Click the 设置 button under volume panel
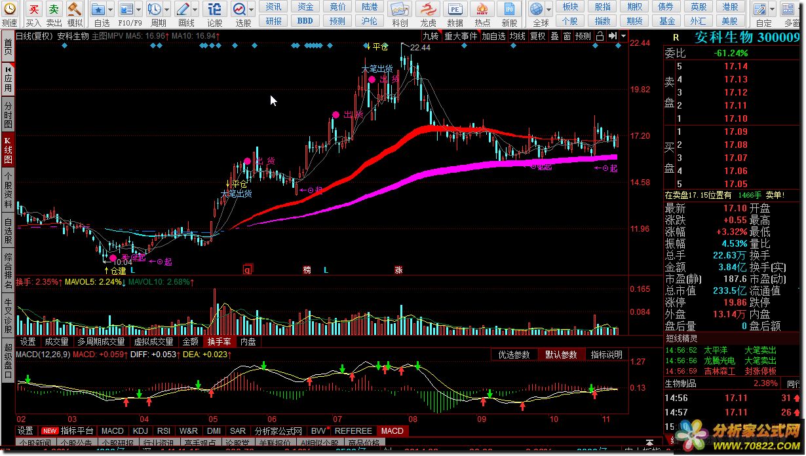Screen dimensions: 806x456 click(x=28, y=342)
